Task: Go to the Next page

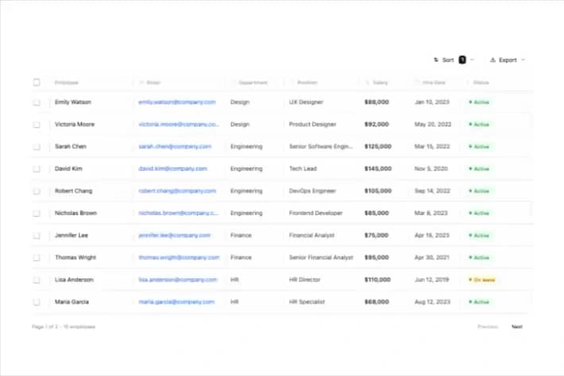Action: point(517,327)
